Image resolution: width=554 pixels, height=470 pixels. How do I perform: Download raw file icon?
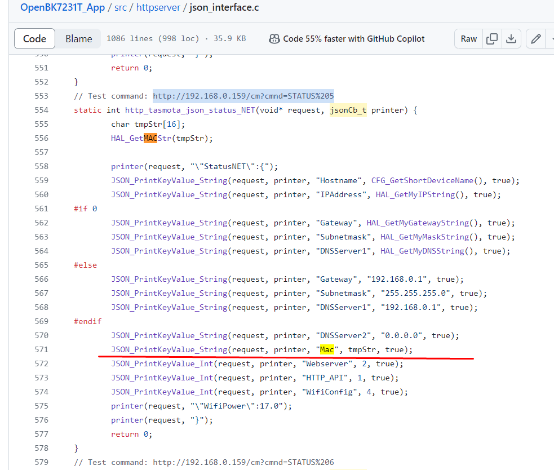click(x=511, y=39)
